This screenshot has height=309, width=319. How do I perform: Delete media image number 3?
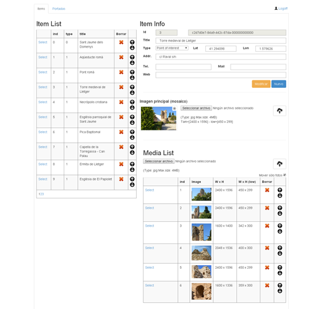click(x=267, y=226)
